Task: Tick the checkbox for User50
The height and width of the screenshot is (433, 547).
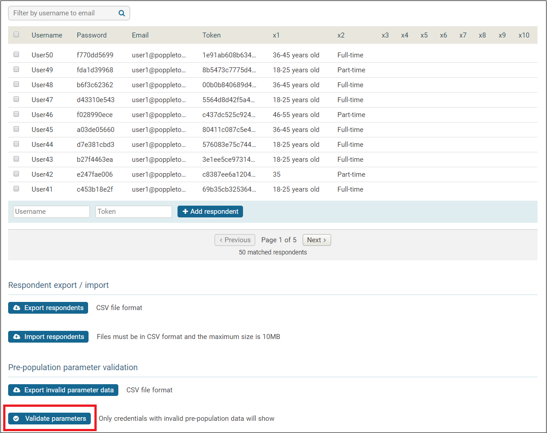Action: (x=16, y=54)
